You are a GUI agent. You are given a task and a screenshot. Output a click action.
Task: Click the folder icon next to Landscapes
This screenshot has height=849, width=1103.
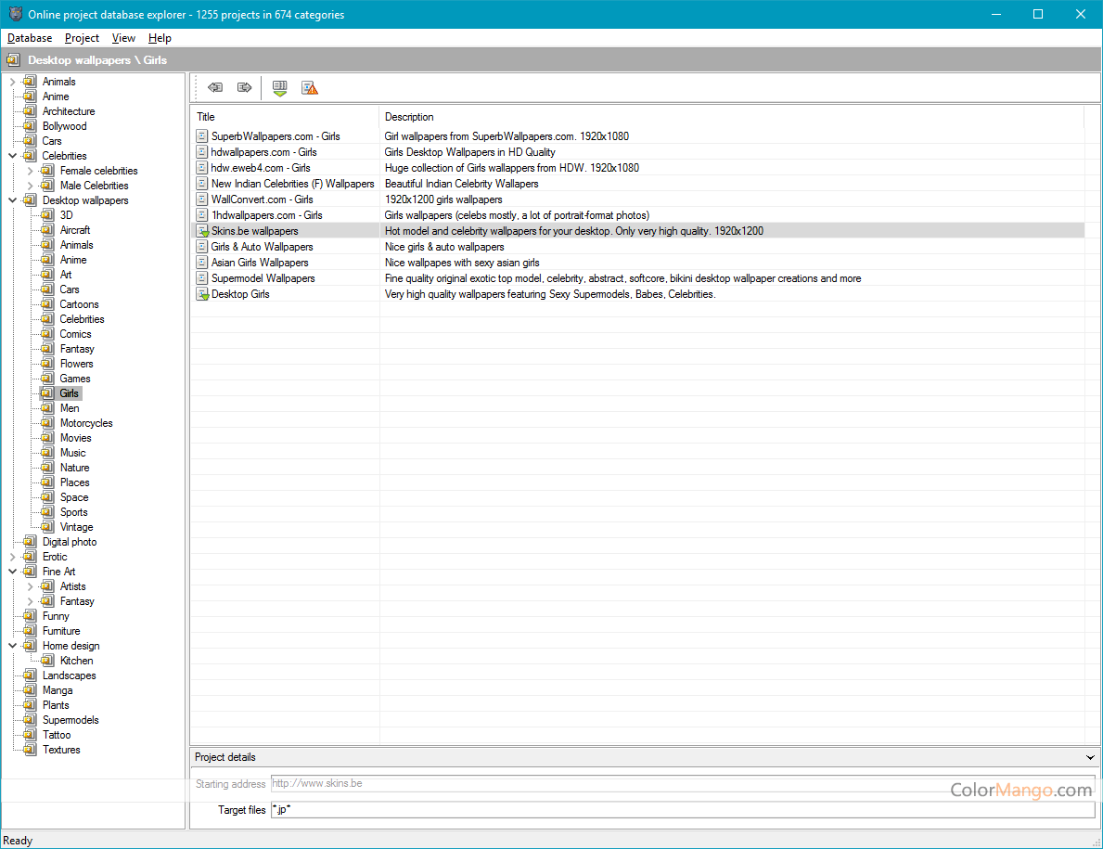click(x=30, y=675)
